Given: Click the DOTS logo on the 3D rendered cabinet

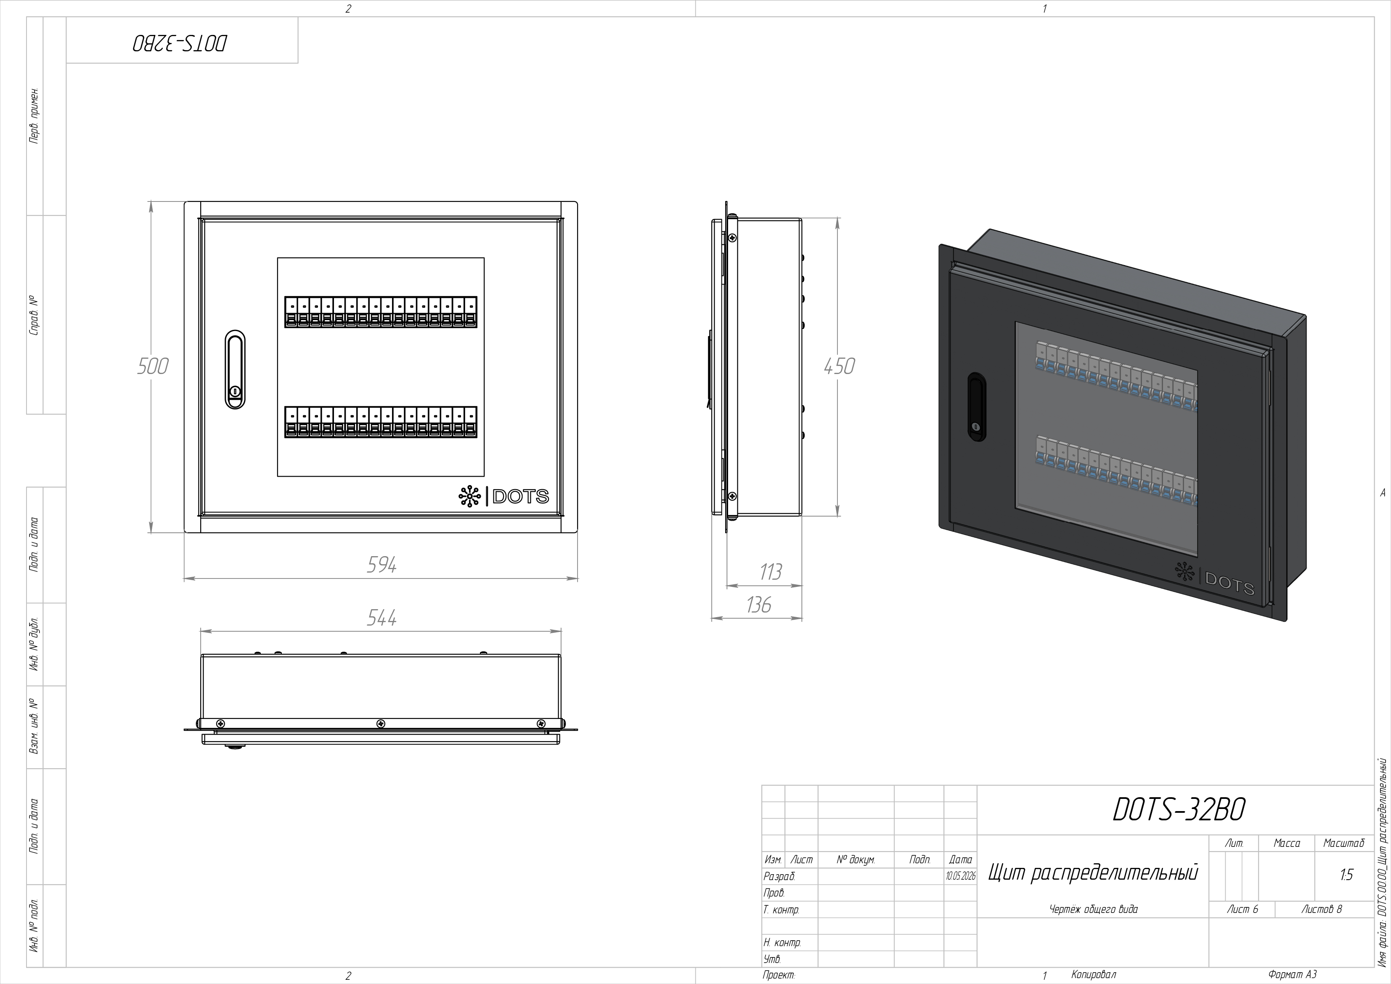Looking at the screenshot, I should [x=1215, y=578].
